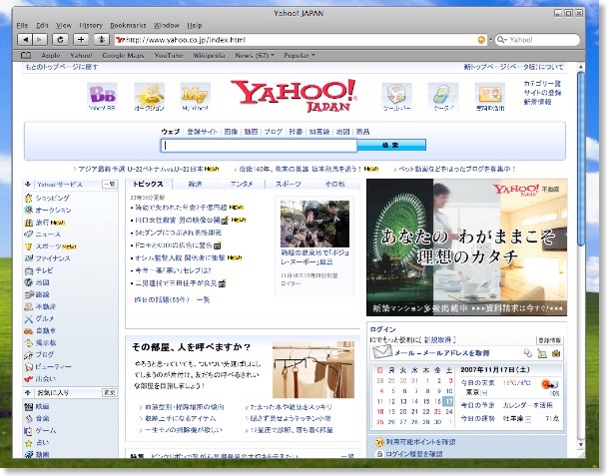Click the 一覧 button beside Yahoo!サービス

(x=110, y=185)
